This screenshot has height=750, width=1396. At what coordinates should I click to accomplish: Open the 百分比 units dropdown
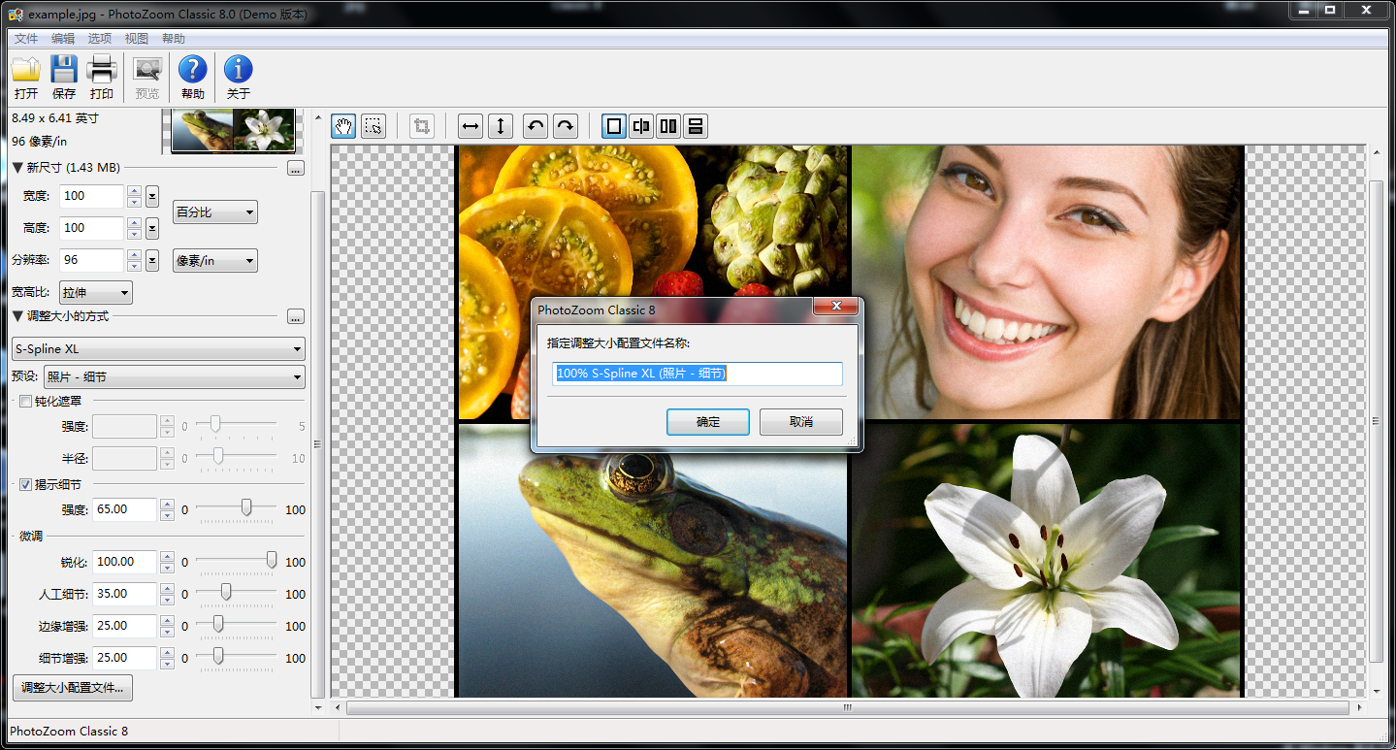point(215,212)
